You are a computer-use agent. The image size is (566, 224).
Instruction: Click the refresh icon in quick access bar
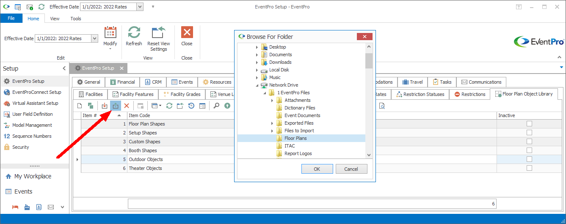coord(41,7)
